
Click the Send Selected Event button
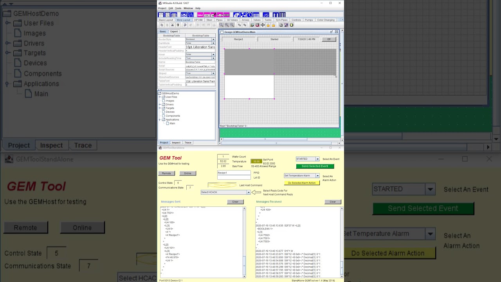click(315, 166)
